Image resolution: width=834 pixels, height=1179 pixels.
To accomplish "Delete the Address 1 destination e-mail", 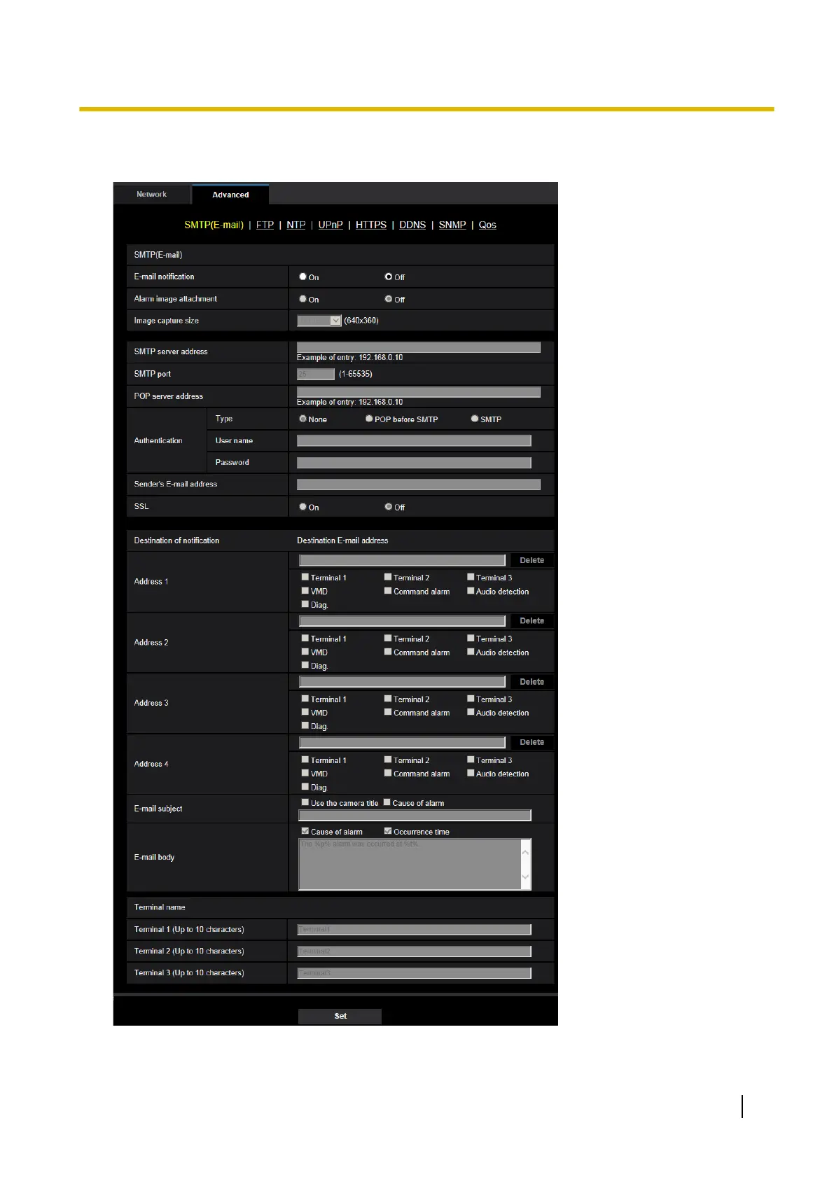I will click(531, 560).
